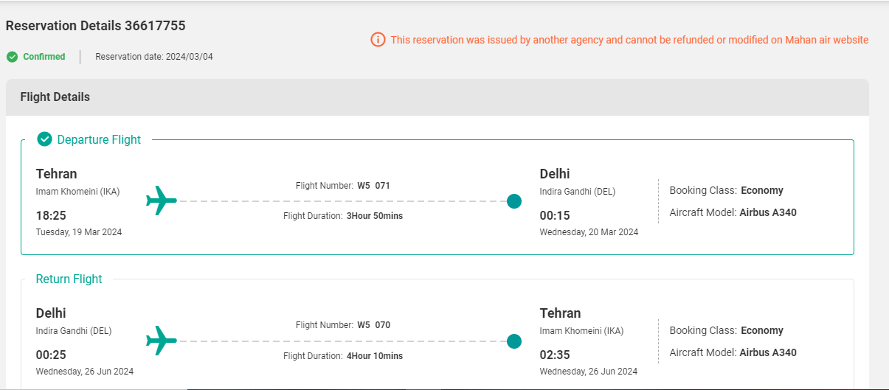The width and height of the screenshot is (889, 390).
Task: Click the Delhi arrival dot marker
Action: (x=514, y=201)
